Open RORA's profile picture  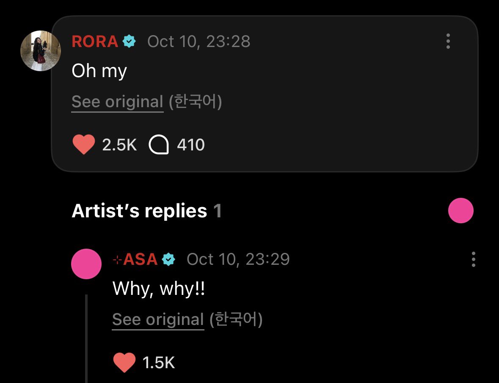click(40, 51)
